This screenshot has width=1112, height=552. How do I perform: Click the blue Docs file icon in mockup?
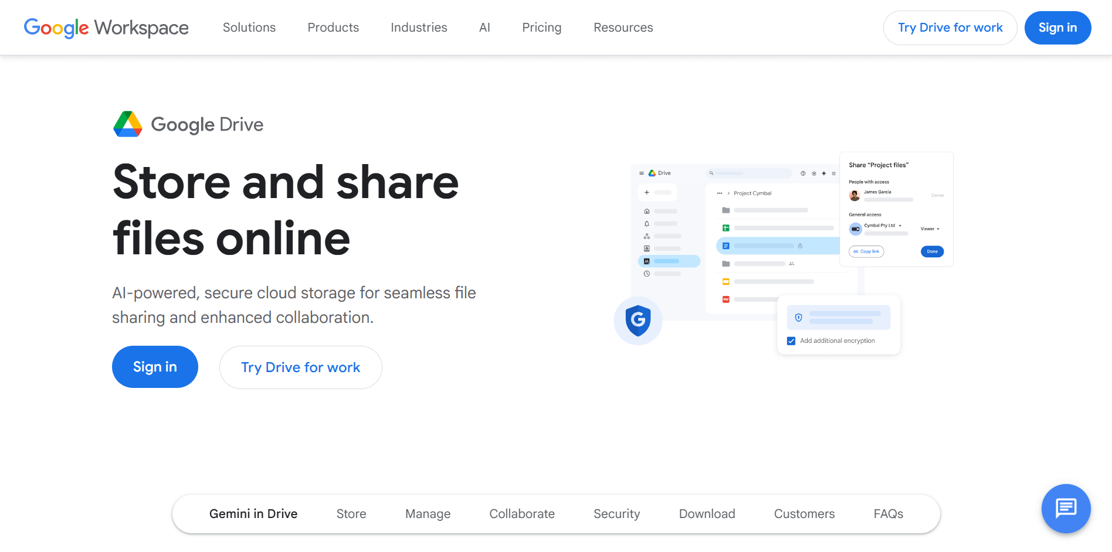726,246
